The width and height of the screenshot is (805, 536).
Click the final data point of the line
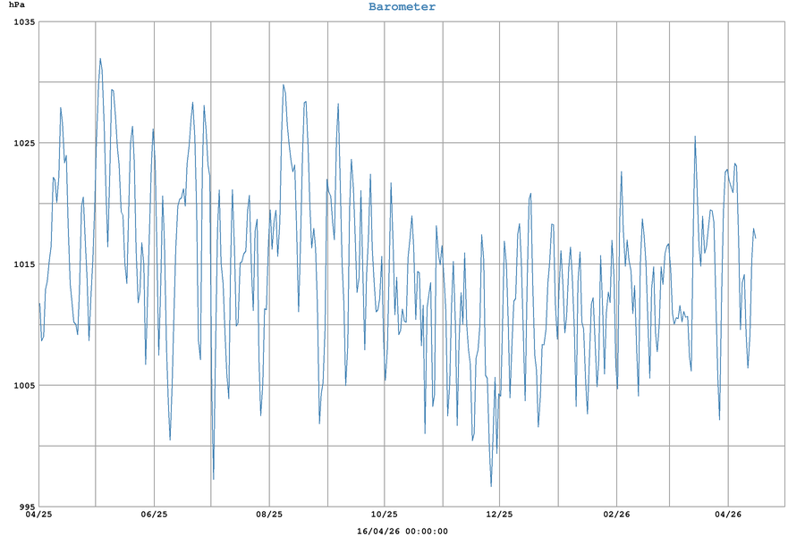pyautogui.click(x=756, y=239)
